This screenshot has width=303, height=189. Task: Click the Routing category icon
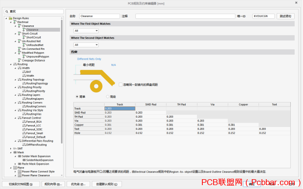15,64
